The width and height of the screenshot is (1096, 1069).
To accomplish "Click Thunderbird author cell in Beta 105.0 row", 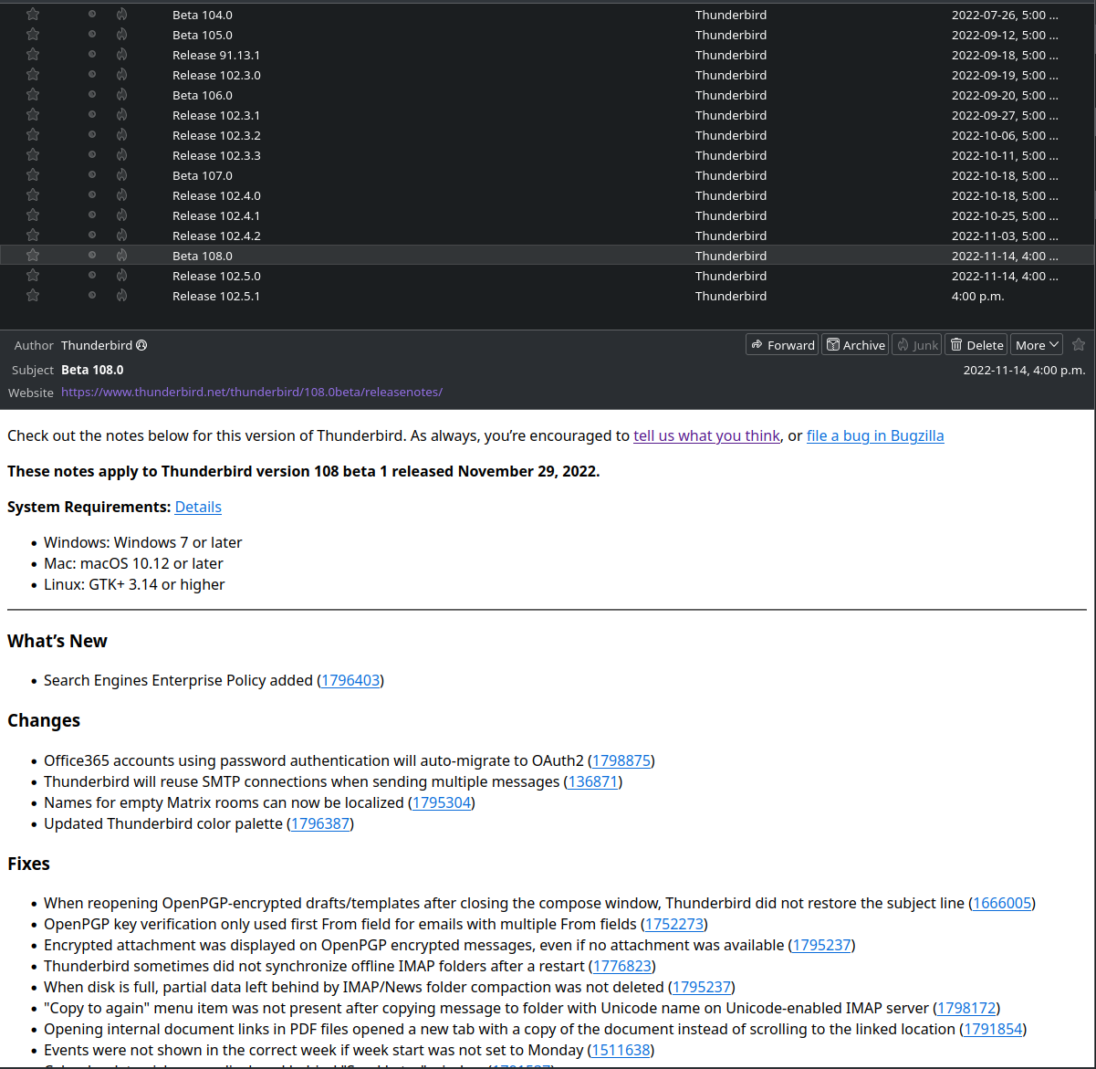I will click(x=731, y=35).
